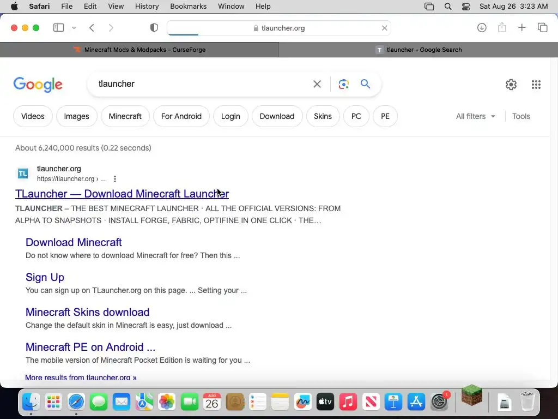Open the Window menu

pos(231,7)
